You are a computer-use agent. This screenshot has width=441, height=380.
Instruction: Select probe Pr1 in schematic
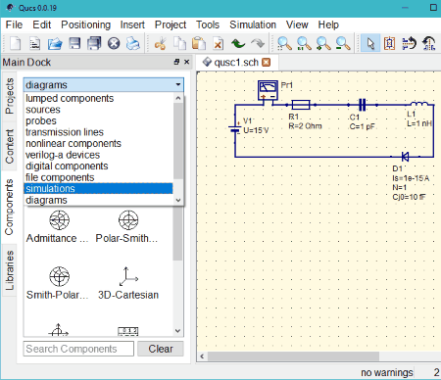point(268,90)
